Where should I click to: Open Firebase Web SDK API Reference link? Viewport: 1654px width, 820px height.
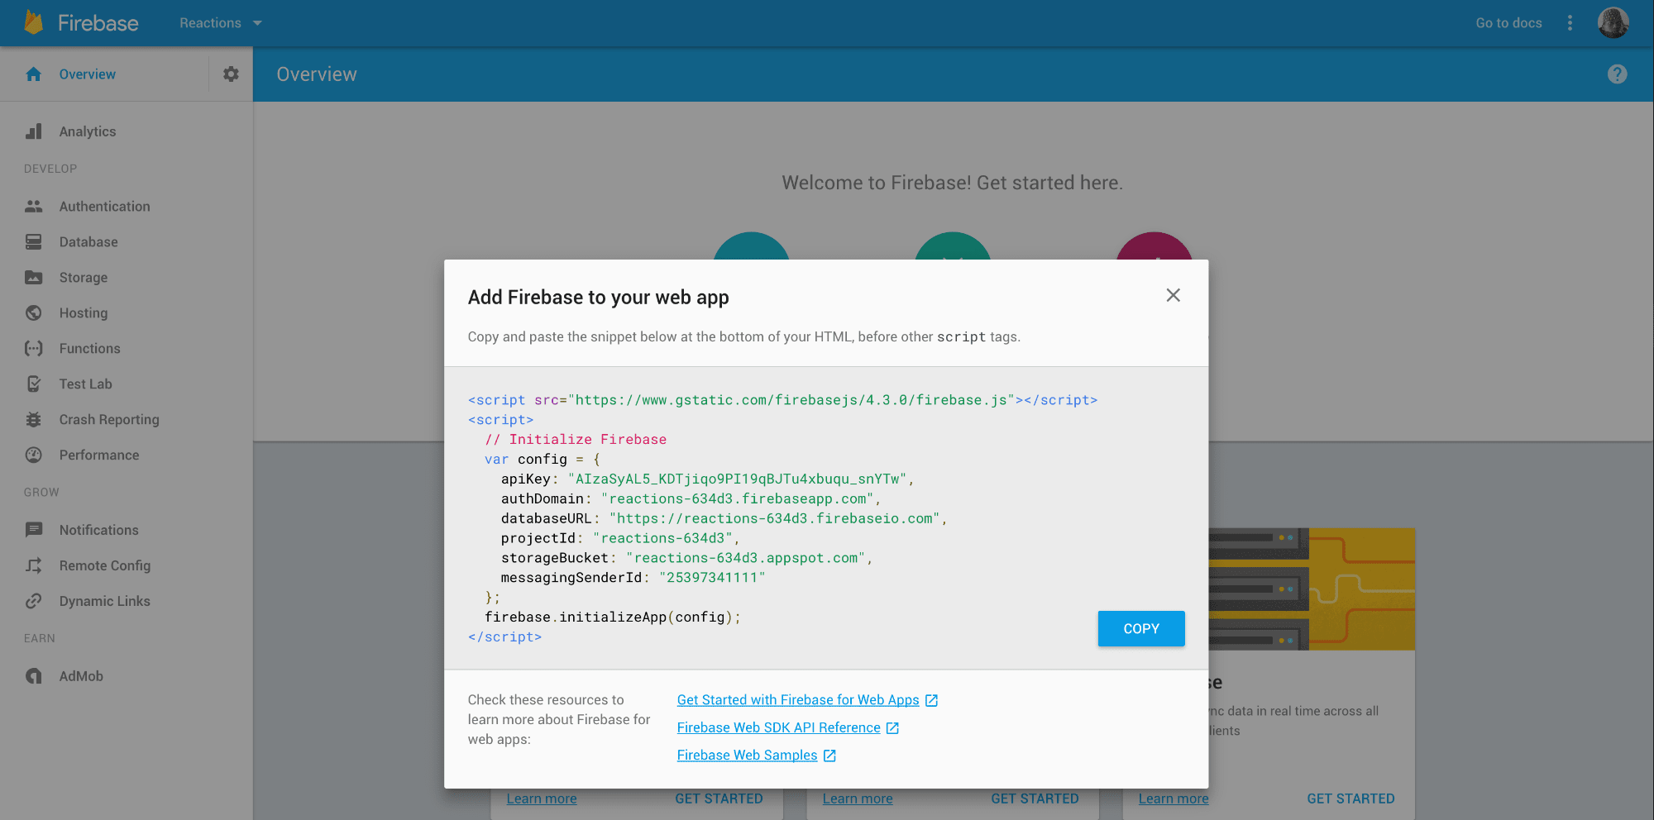tap(778, 727)
